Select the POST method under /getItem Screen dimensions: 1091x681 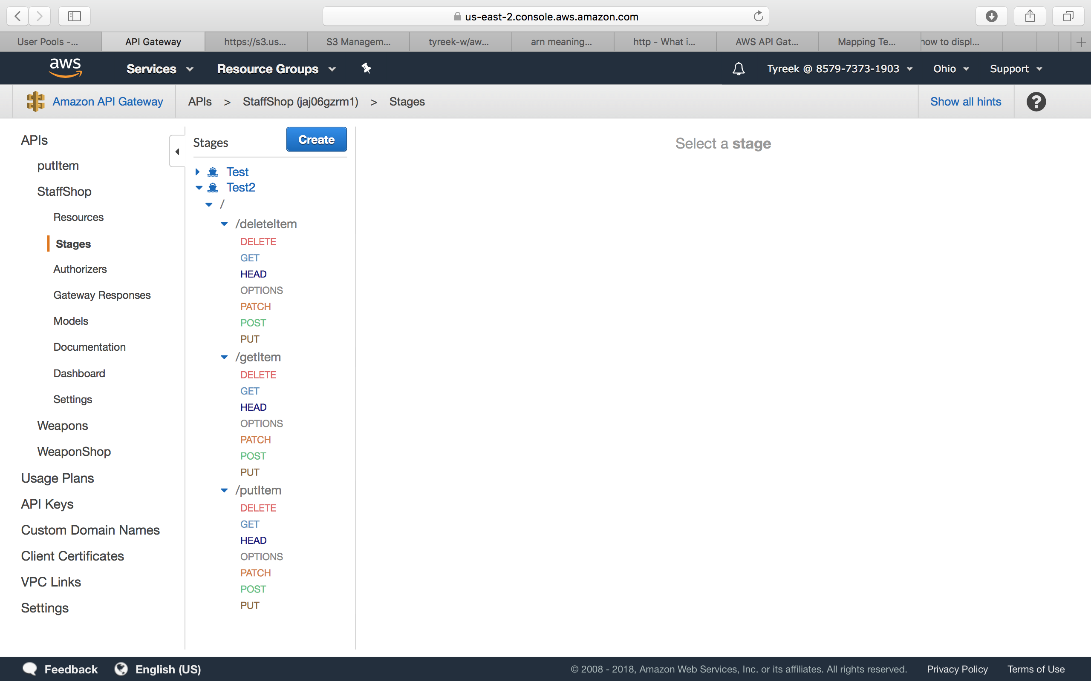point(253,456)
